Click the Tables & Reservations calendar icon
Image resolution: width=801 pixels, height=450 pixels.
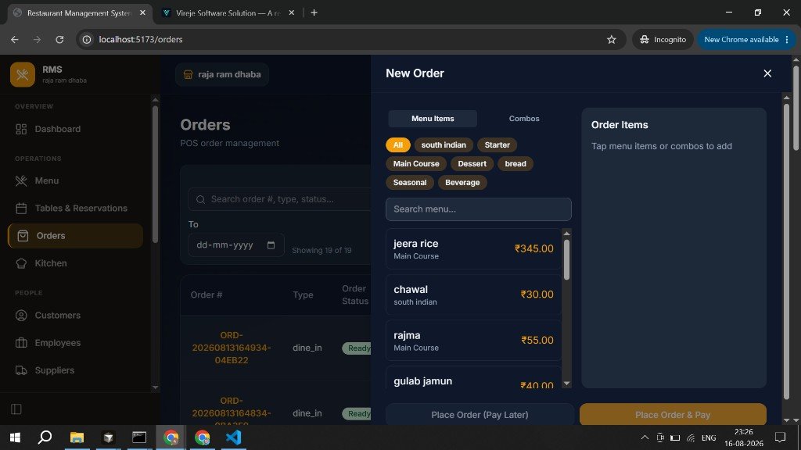coord(21,208)
